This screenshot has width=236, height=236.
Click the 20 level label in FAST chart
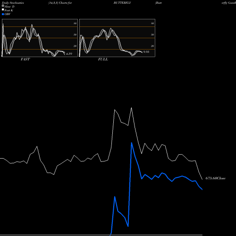point(75,46)
